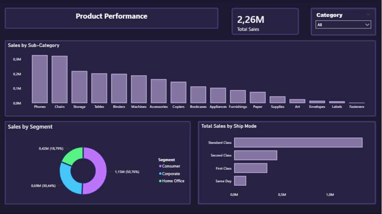The height and width of the screenshot is (214, 382).
Task: Click the Supplies bar
Action: point(277,99)
